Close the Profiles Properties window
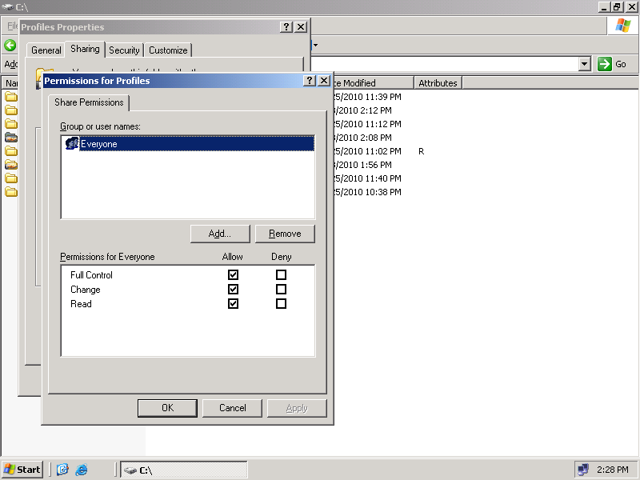 pyautogui.click(x=302, y=27)
